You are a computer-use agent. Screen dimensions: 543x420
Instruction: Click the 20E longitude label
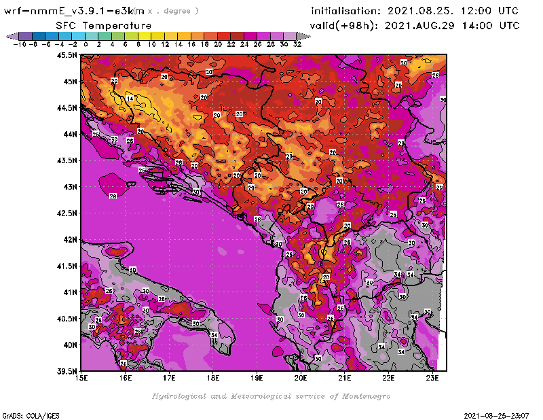[301, 378]
